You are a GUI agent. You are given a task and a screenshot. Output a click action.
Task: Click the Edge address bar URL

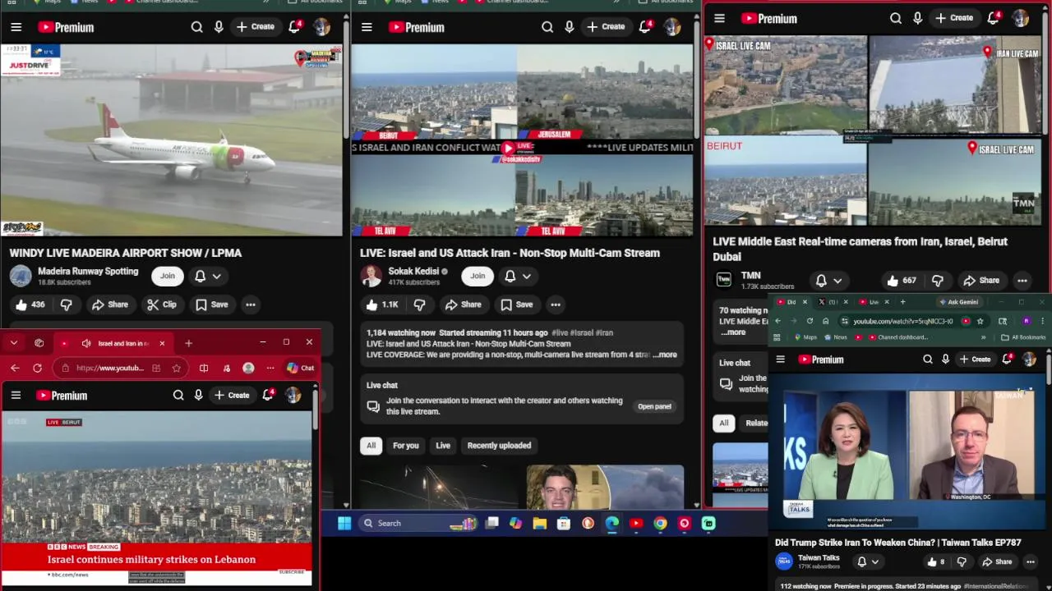(109, 368)
